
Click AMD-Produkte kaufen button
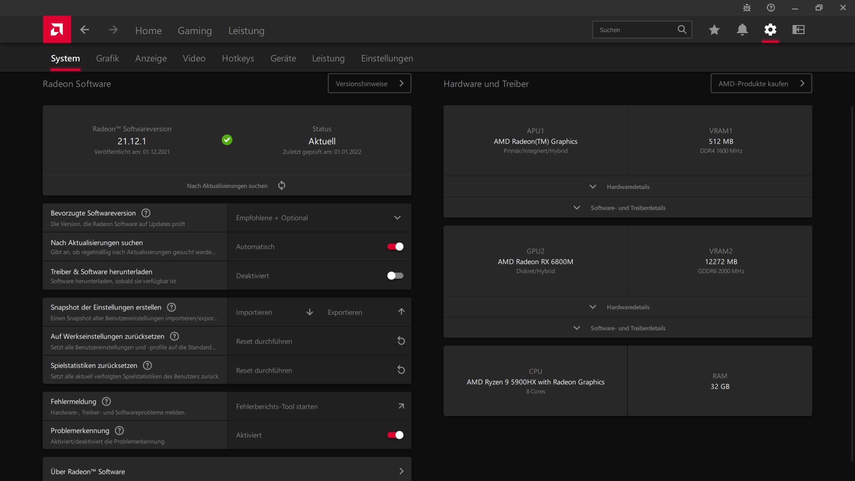point(761,84)
